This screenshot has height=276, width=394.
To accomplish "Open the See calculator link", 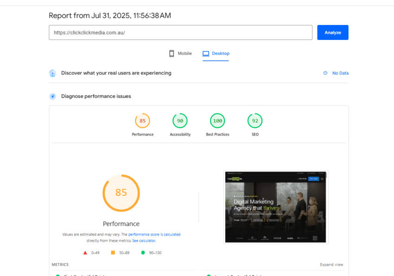I will [144, 240].
